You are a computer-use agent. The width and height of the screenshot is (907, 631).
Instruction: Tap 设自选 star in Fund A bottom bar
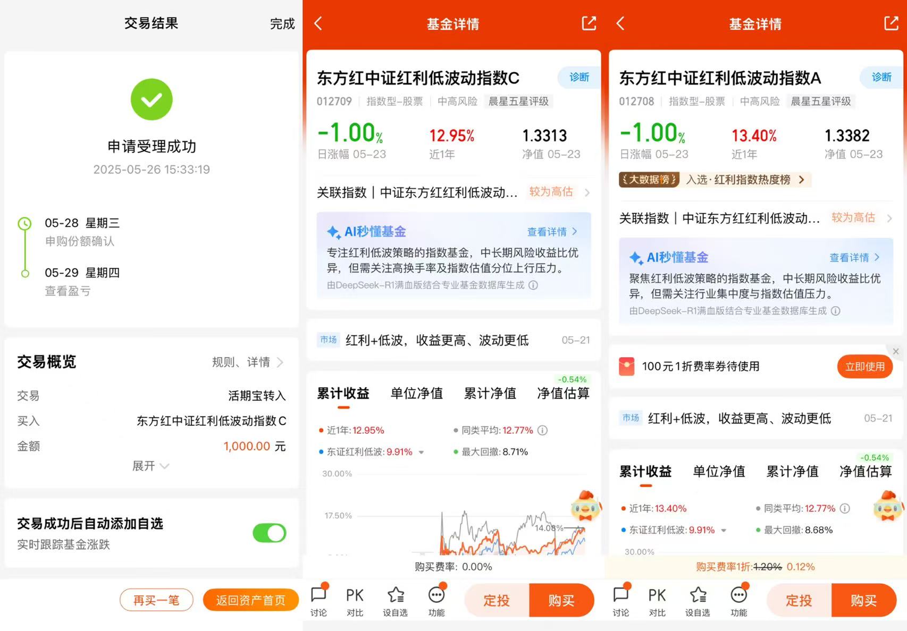click(698, 601)
